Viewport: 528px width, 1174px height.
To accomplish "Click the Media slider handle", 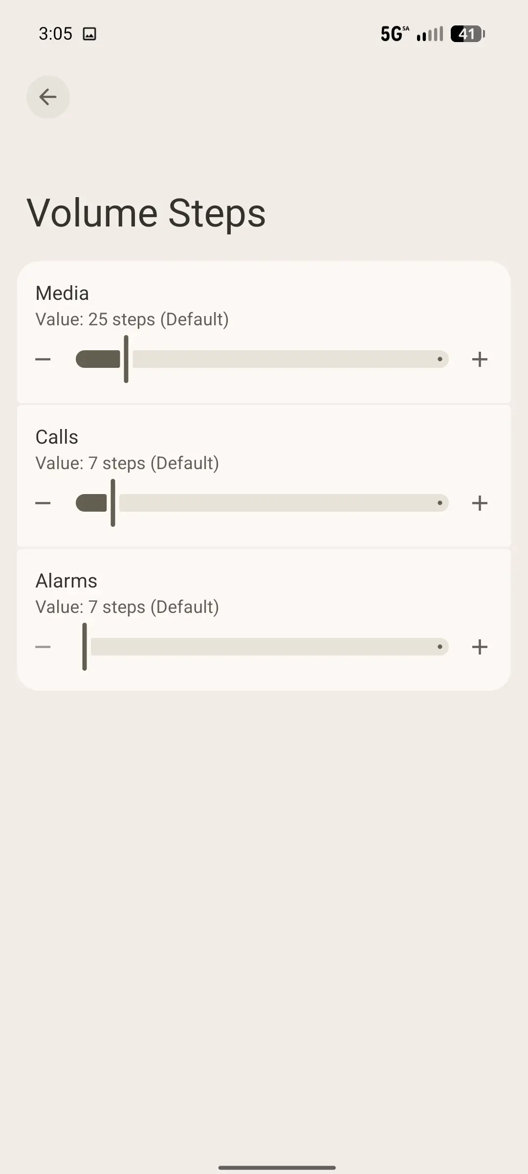I will click(126, 360).
